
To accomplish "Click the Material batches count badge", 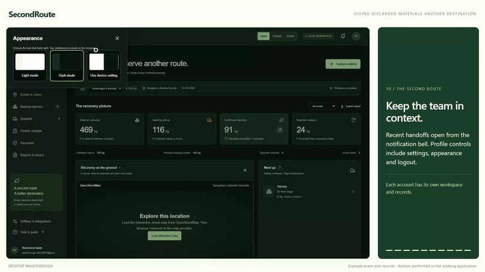I will click(x=58, y=107).
